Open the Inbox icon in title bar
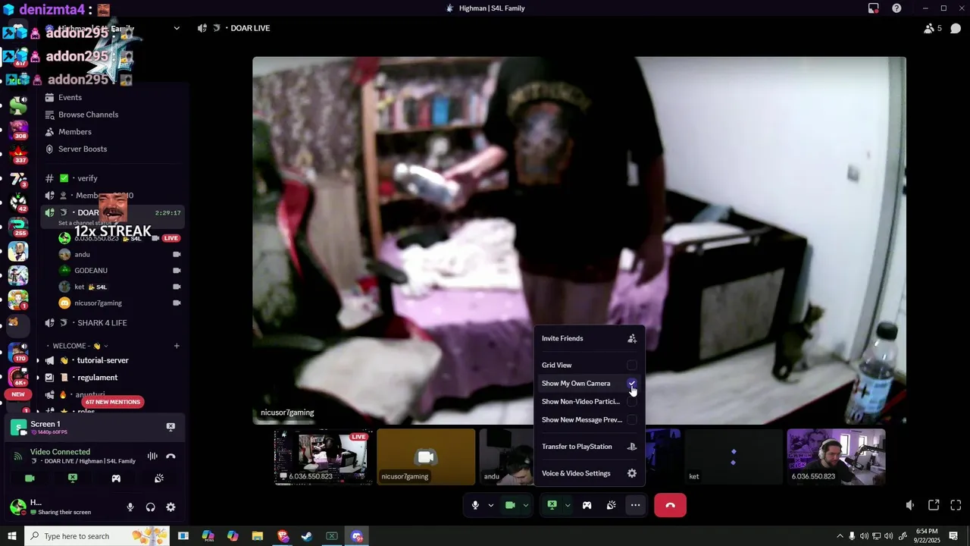The image size is (970, 546). pyautogui.click(x=874, y=8)
